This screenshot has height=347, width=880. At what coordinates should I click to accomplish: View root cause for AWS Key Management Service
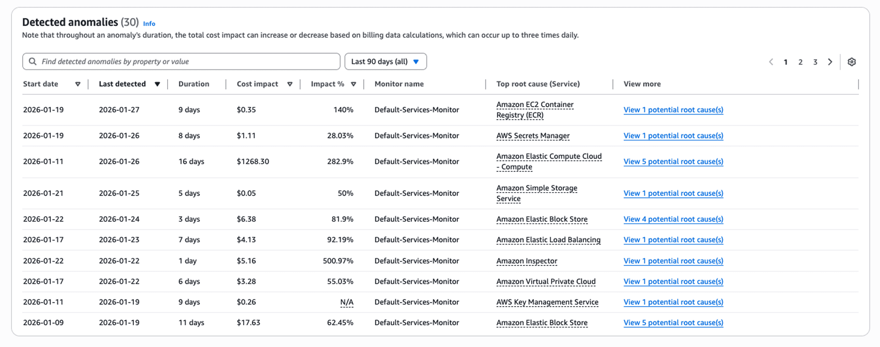tap(673, 302)
